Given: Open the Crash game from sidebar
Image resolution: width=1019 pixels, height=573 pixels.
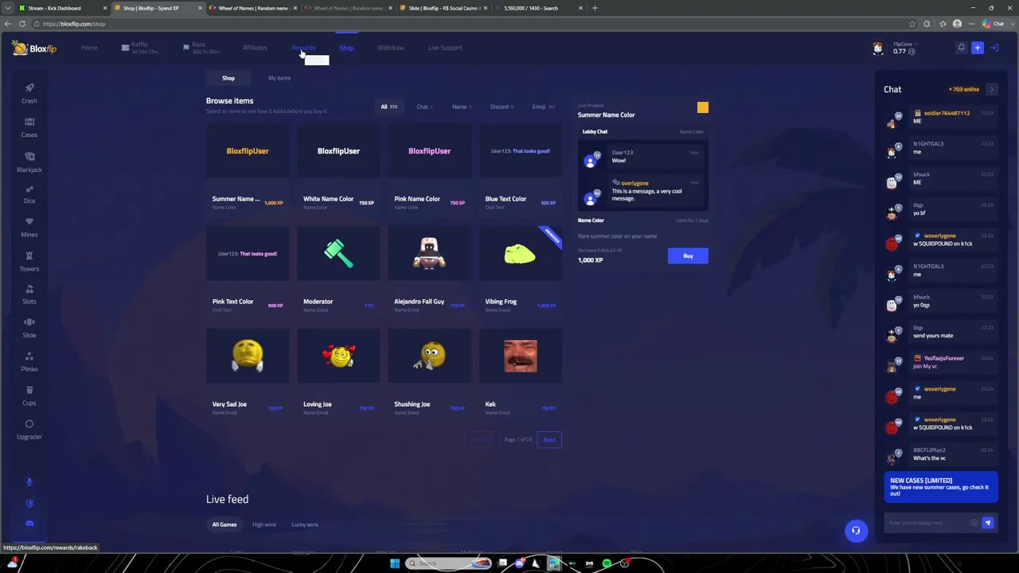Looking at the screenshot, I should (29, 93).
